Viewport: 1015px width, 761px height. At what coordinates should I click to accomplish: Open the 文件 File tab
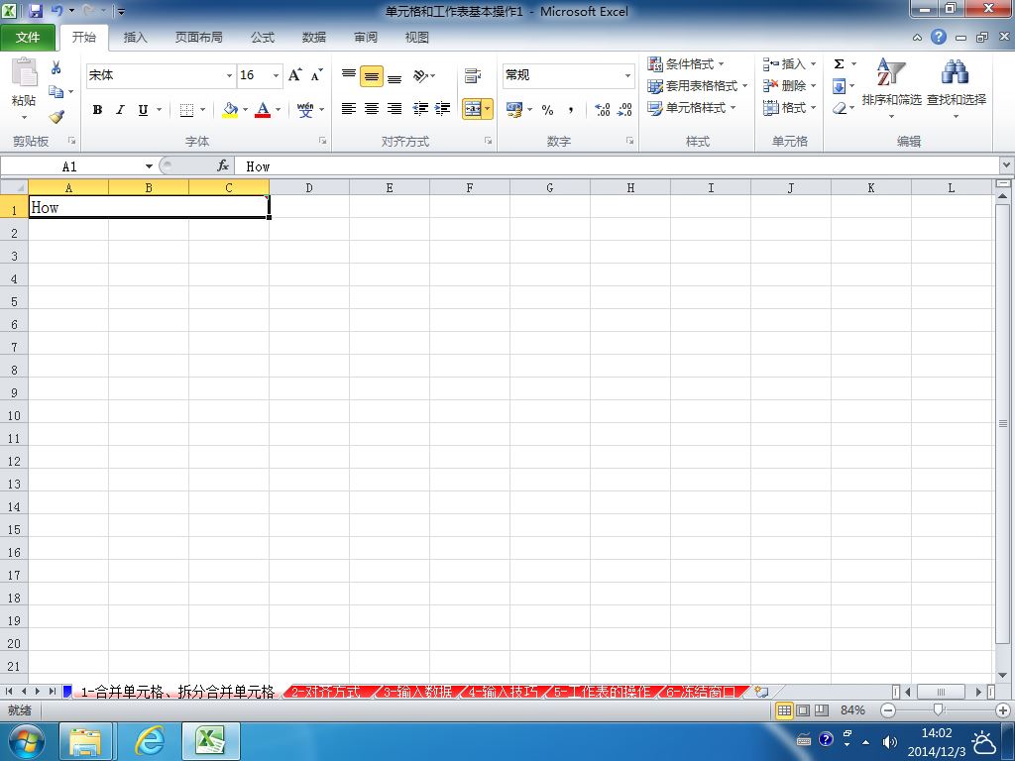[x=28, y=38]
